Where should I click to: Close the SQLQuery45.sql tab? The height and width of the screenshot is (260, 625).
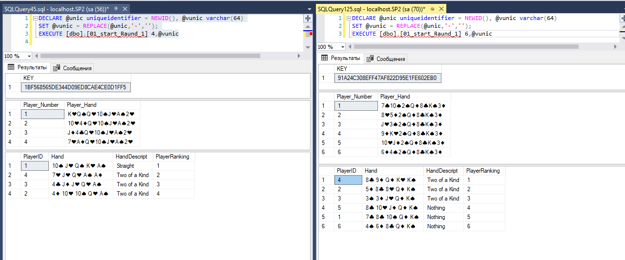125,9
